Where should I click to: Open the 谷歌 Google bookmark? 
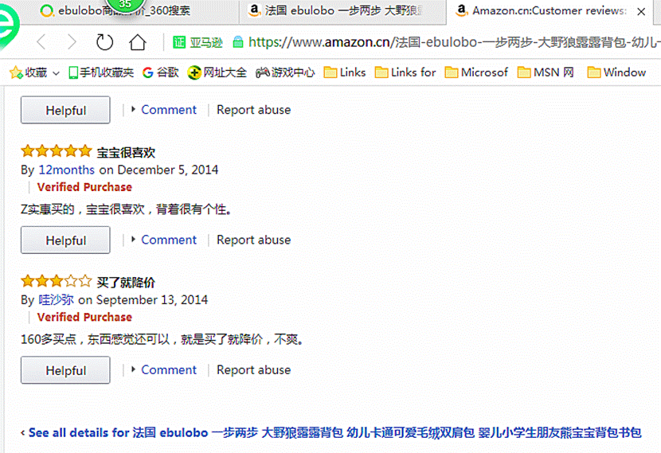coord(161,72)
